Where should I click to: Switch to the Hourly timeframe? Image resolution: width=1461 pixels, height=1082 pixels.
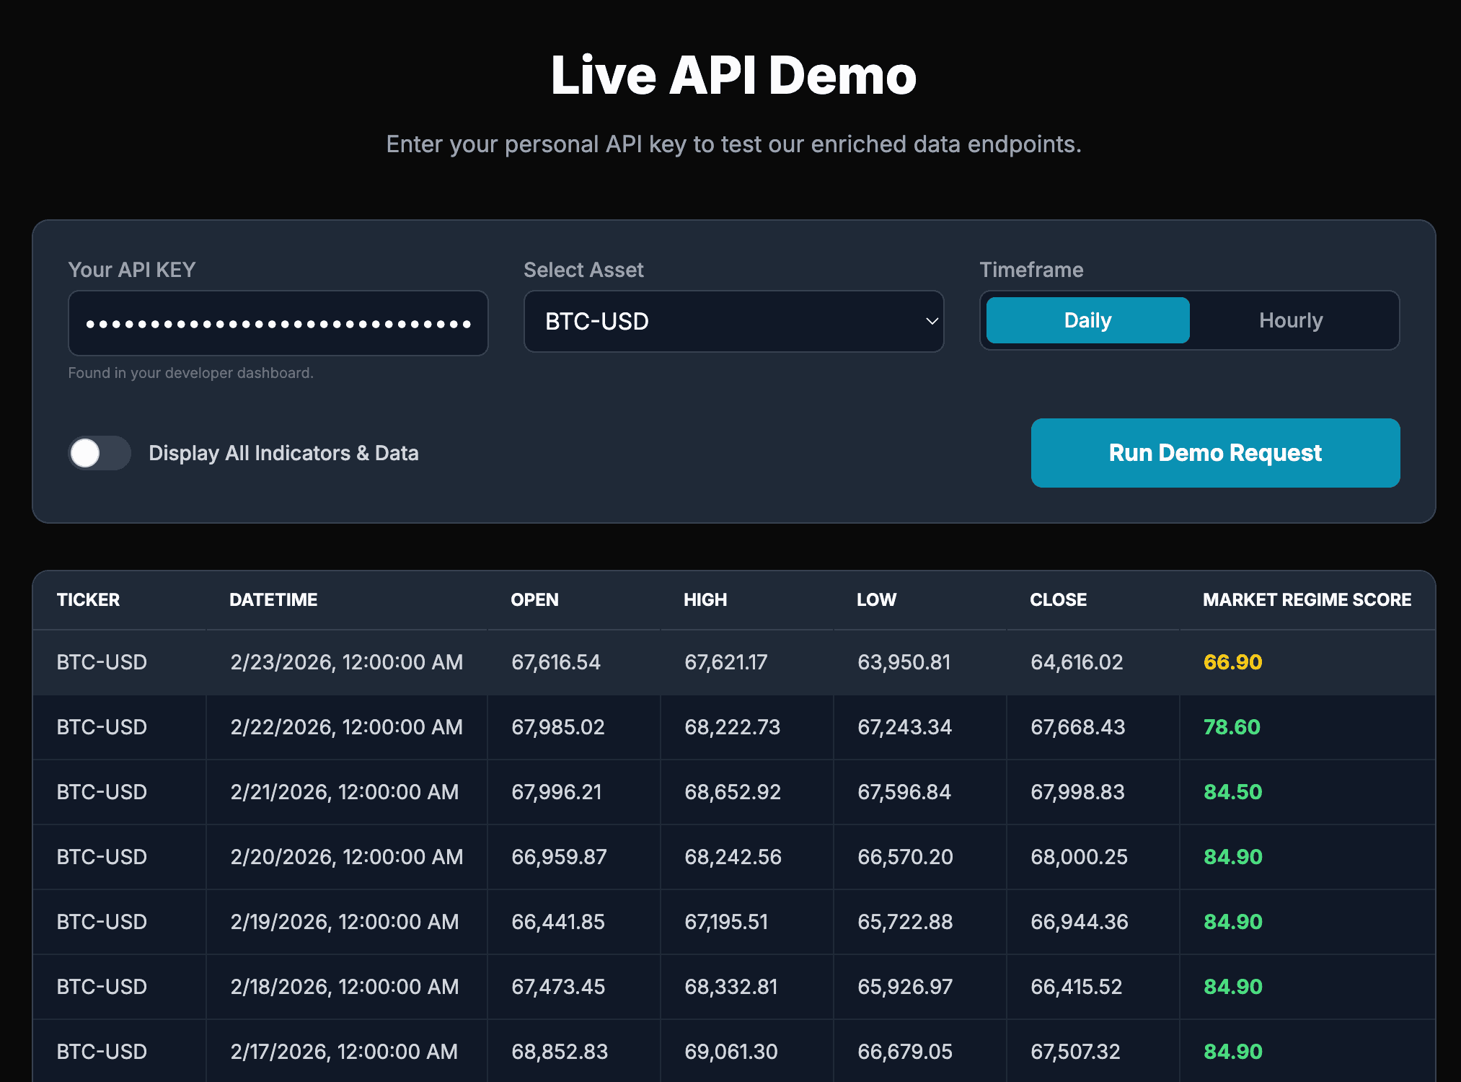click(x=1290, y=320)
